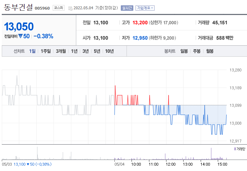Select the 1주일 line chart tab

(46, 51)
